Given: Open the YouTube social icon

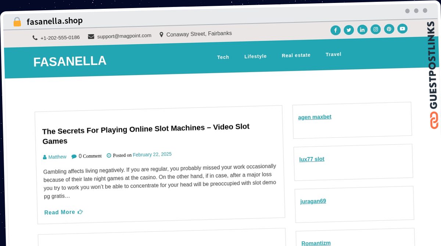Looking at the screenshot, I should tap(402, 28).
